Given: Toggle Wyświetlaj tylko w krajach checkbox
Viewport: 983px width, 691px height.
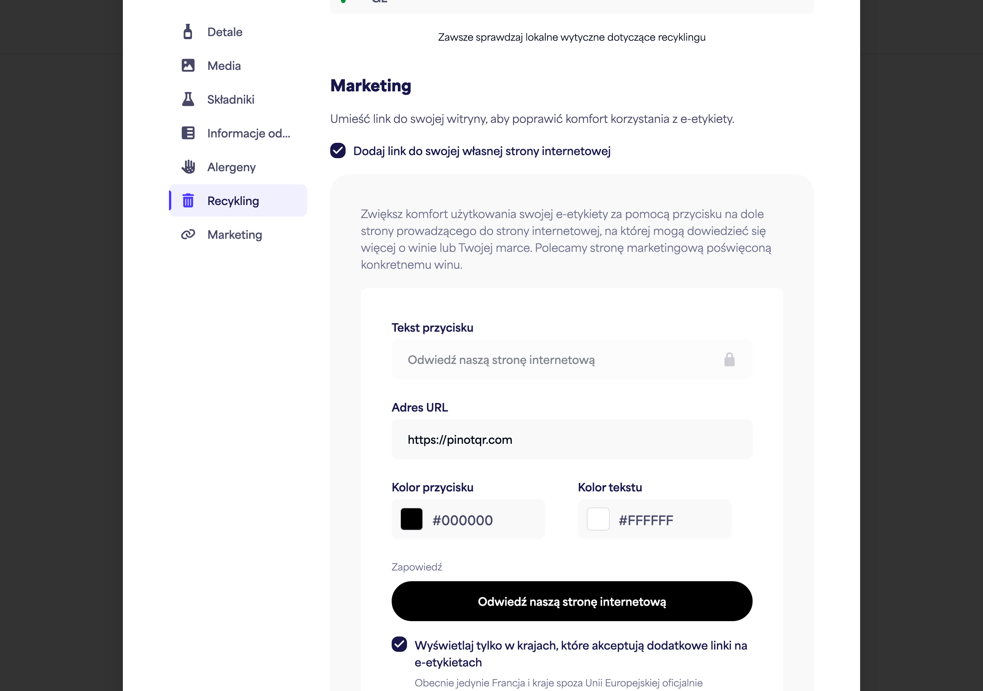Looking at the screenshot, I should tap(399, 644).
